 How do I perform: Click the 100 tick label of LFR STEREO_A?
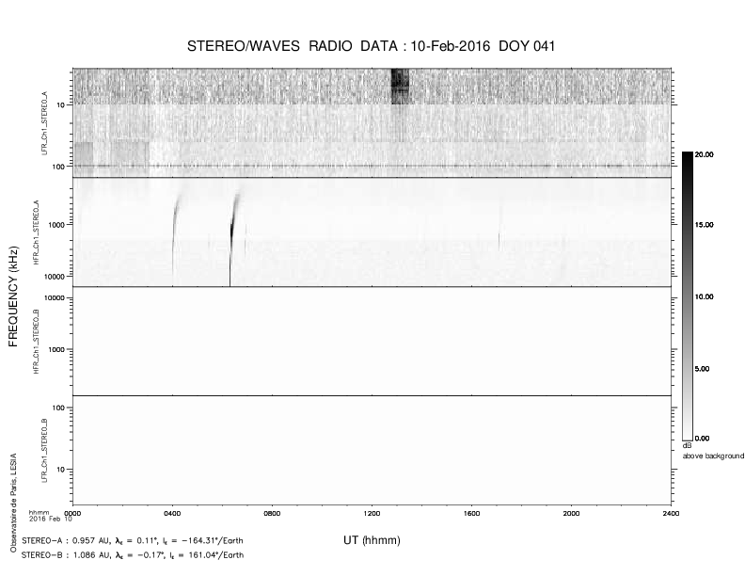click(x=59, y=167)
